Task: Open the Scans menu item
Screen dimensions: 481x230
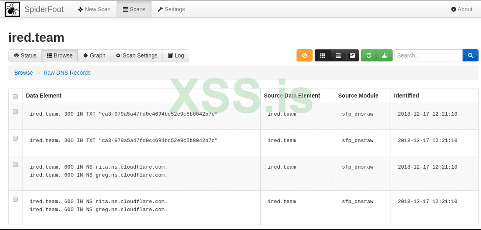Action: 134,9
